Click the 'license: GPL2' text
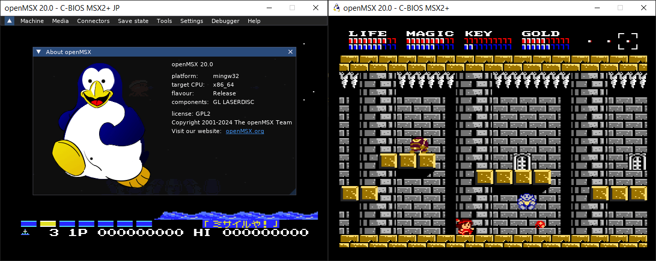The image size is (656, 261). pos(191,114)
